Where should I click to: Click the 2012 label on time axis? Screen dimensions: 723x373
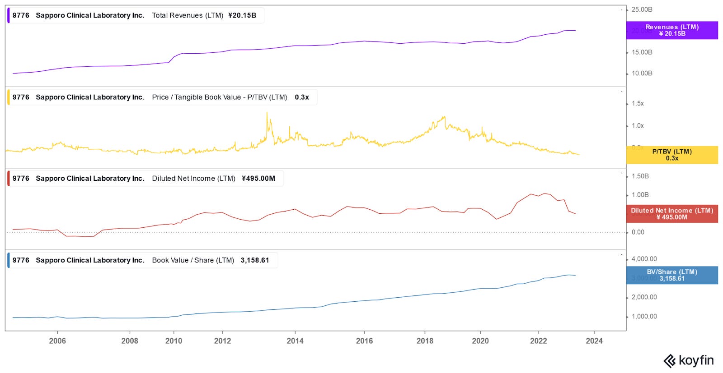point(222,341)
